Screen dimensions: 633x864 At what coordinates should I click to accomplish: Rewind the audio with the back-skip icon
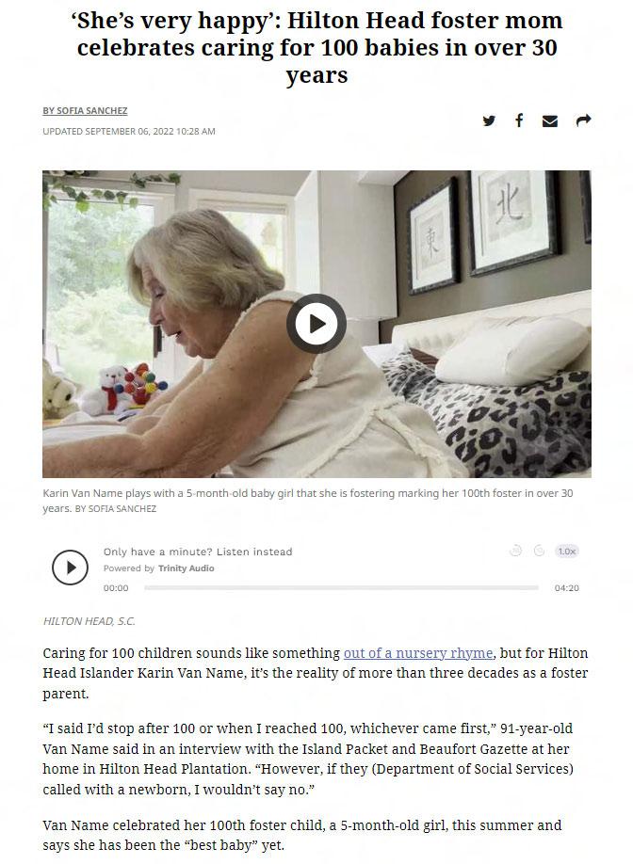tap(515, 551)
